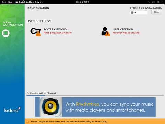The height and width of the screenshot is (124, 165).
Task: Click the FEDORA 23 INSTALLATION title
Action: tap(146, 8)
